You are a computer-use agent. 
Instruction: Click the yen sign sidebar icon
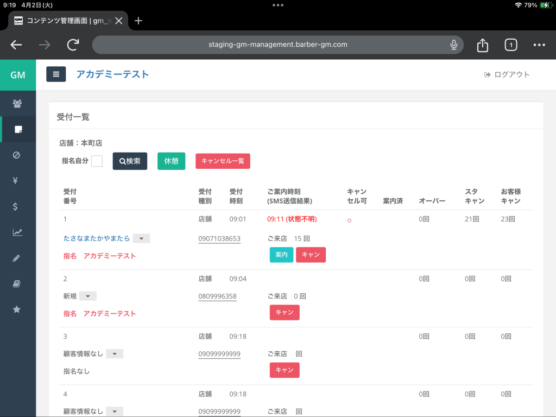tap(16, 181)
